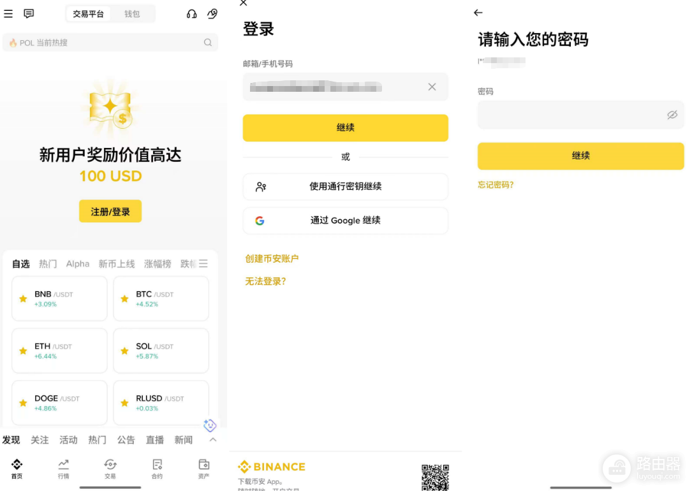Screen dimensions: 692x494
Task: Go back with the arrow on password screen
Action: pyautogui.click(x=478, y=13)
